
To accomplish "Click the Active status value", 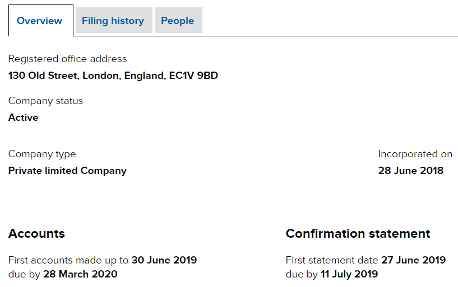I will click(24, 117).
